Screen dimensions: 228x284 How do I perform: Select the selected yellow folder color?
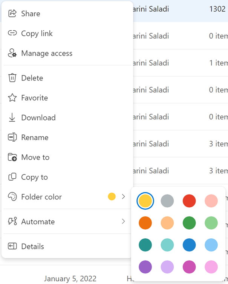pos(145,201)
